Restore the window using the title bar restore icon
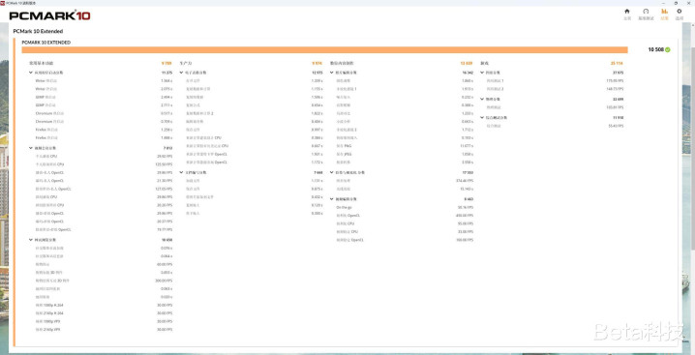 [x=676, y=3]
